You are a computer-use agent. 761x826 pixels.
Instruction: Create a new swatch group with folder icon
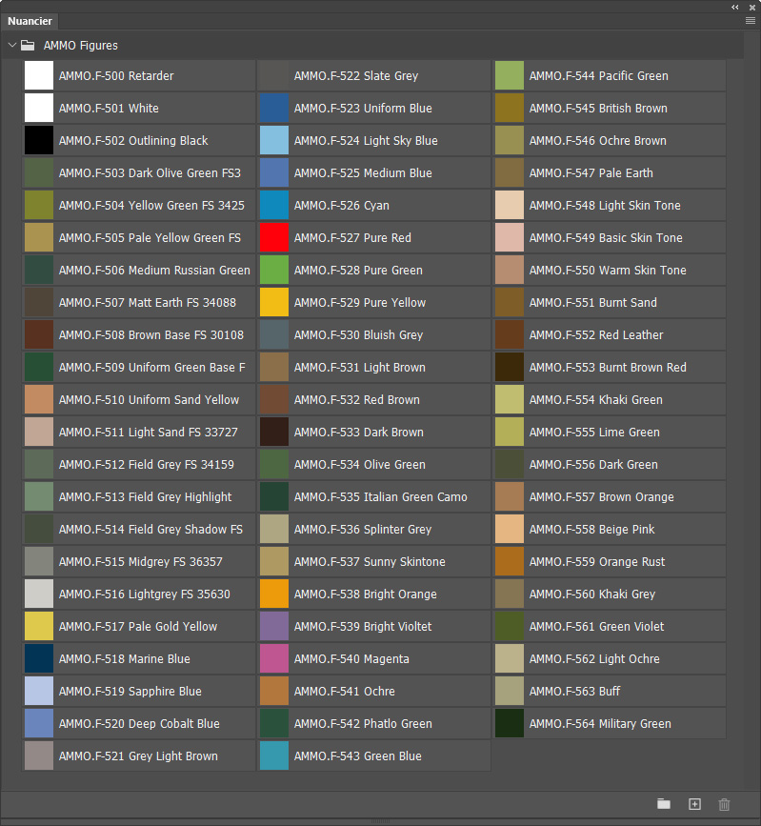pos(664,804)
